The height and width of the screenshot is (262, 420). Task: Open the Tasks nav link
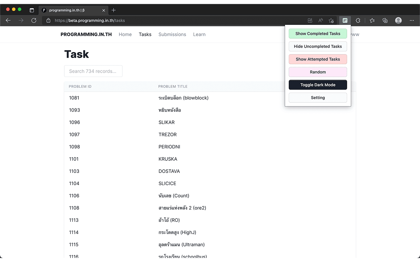click(x=145, y=34)
